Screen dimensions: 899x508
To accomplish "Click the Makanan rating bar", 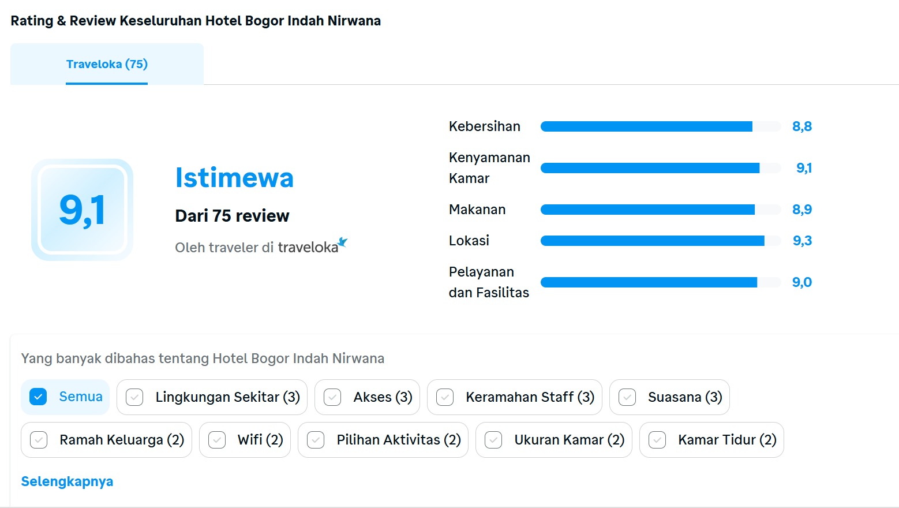I will coord(661,210).
